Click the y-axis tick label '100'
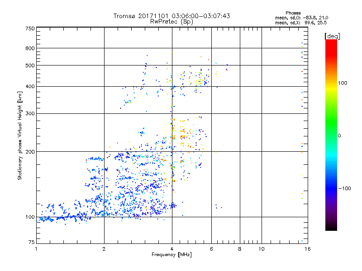Screen dimensions: 362x271 pyautogui.click(x=30, y=217)
